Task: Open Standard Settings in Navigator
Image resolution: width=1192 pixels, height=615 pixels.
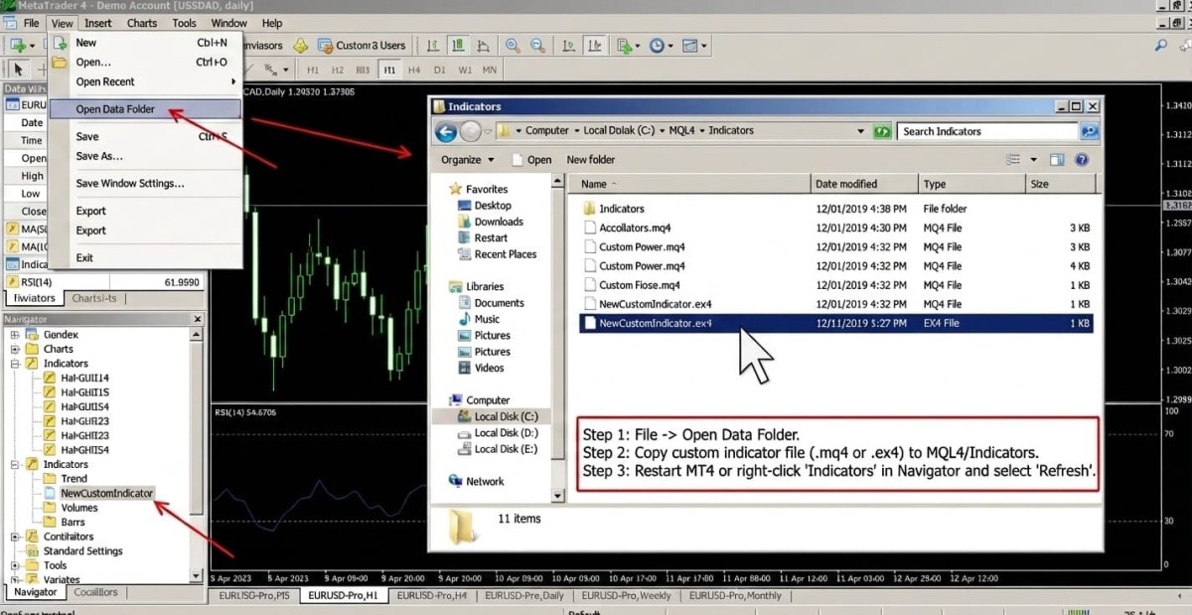Action: click(83, 550)
